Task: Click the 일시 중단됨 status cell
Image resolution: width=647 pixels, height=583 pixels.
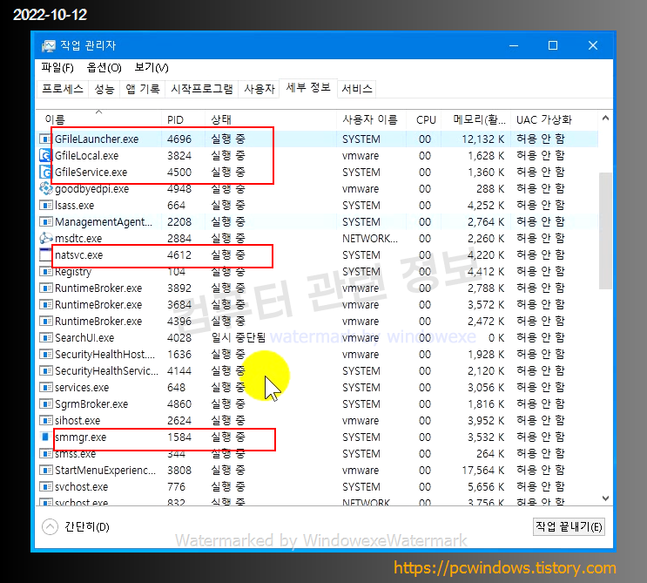Action: click(x=239, y=338)
